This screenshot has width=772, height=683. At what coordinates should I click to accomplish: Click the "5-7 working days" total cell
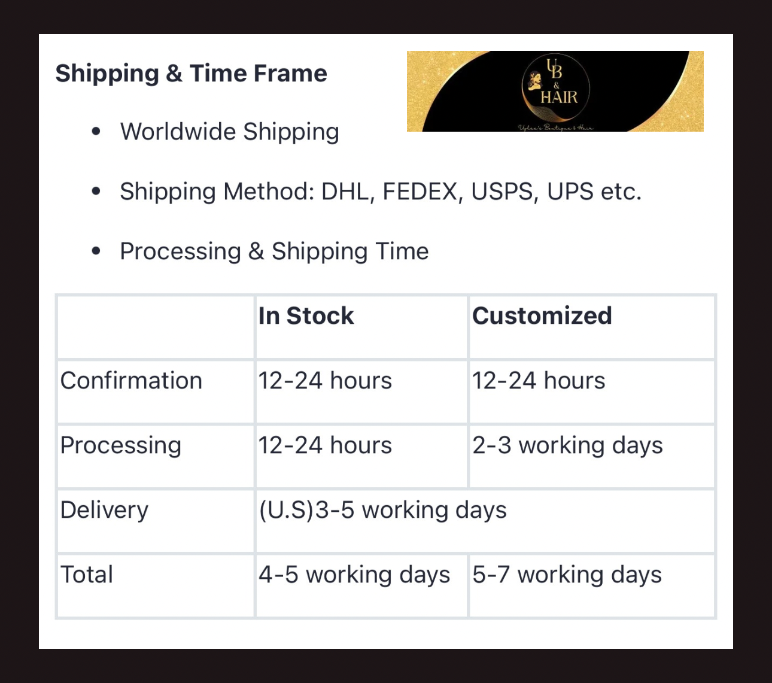click(x=567, y=575)
